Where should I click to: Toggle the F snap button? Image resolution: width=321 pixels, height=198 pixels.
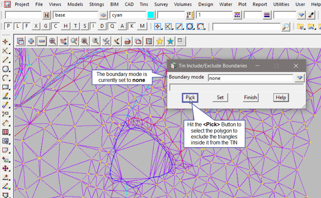pyautogui.click(x=27, y=26)
